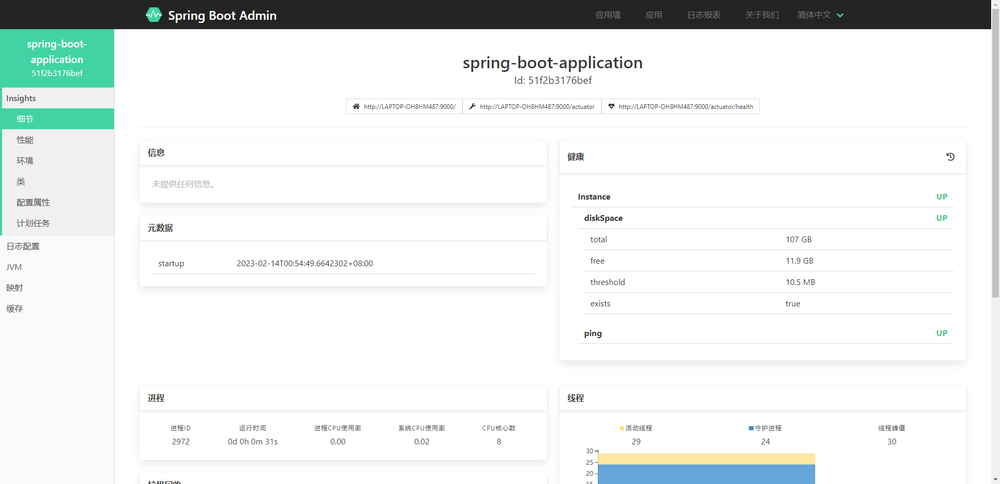Click the uptime value 0d 0h 0m 31s

pos(253,442)
